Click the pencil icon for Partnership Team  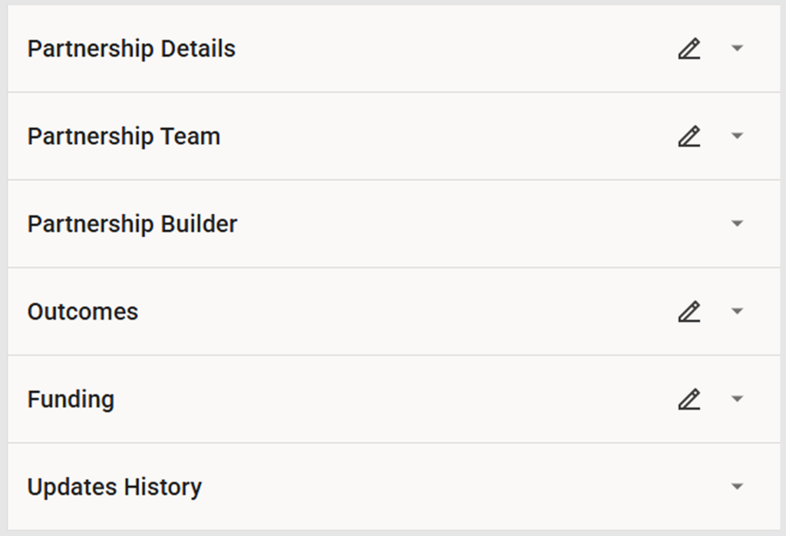pos(689,136)
